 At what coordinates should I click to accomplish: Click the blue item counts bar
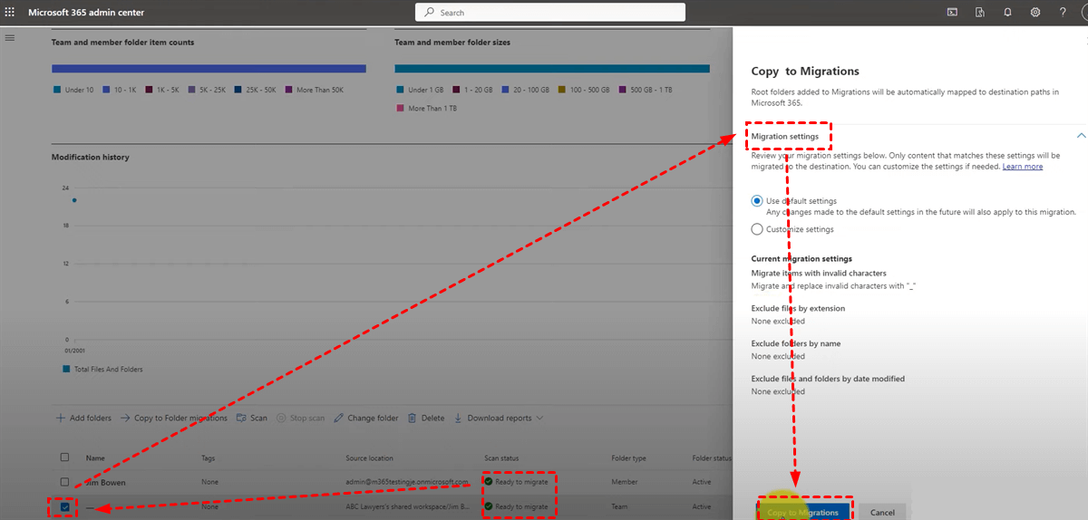(x=209, y=68)
